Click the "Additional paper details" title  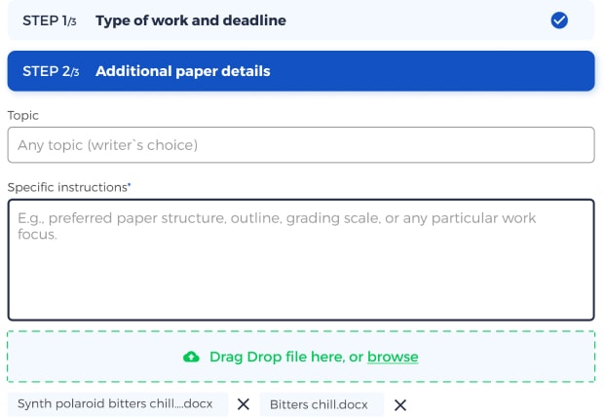(183, 71)
